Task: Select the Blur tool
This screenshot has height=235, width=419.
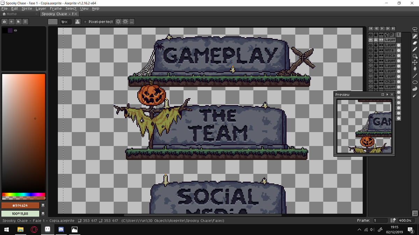Action: pyautogui.click(x=415, y=95)
